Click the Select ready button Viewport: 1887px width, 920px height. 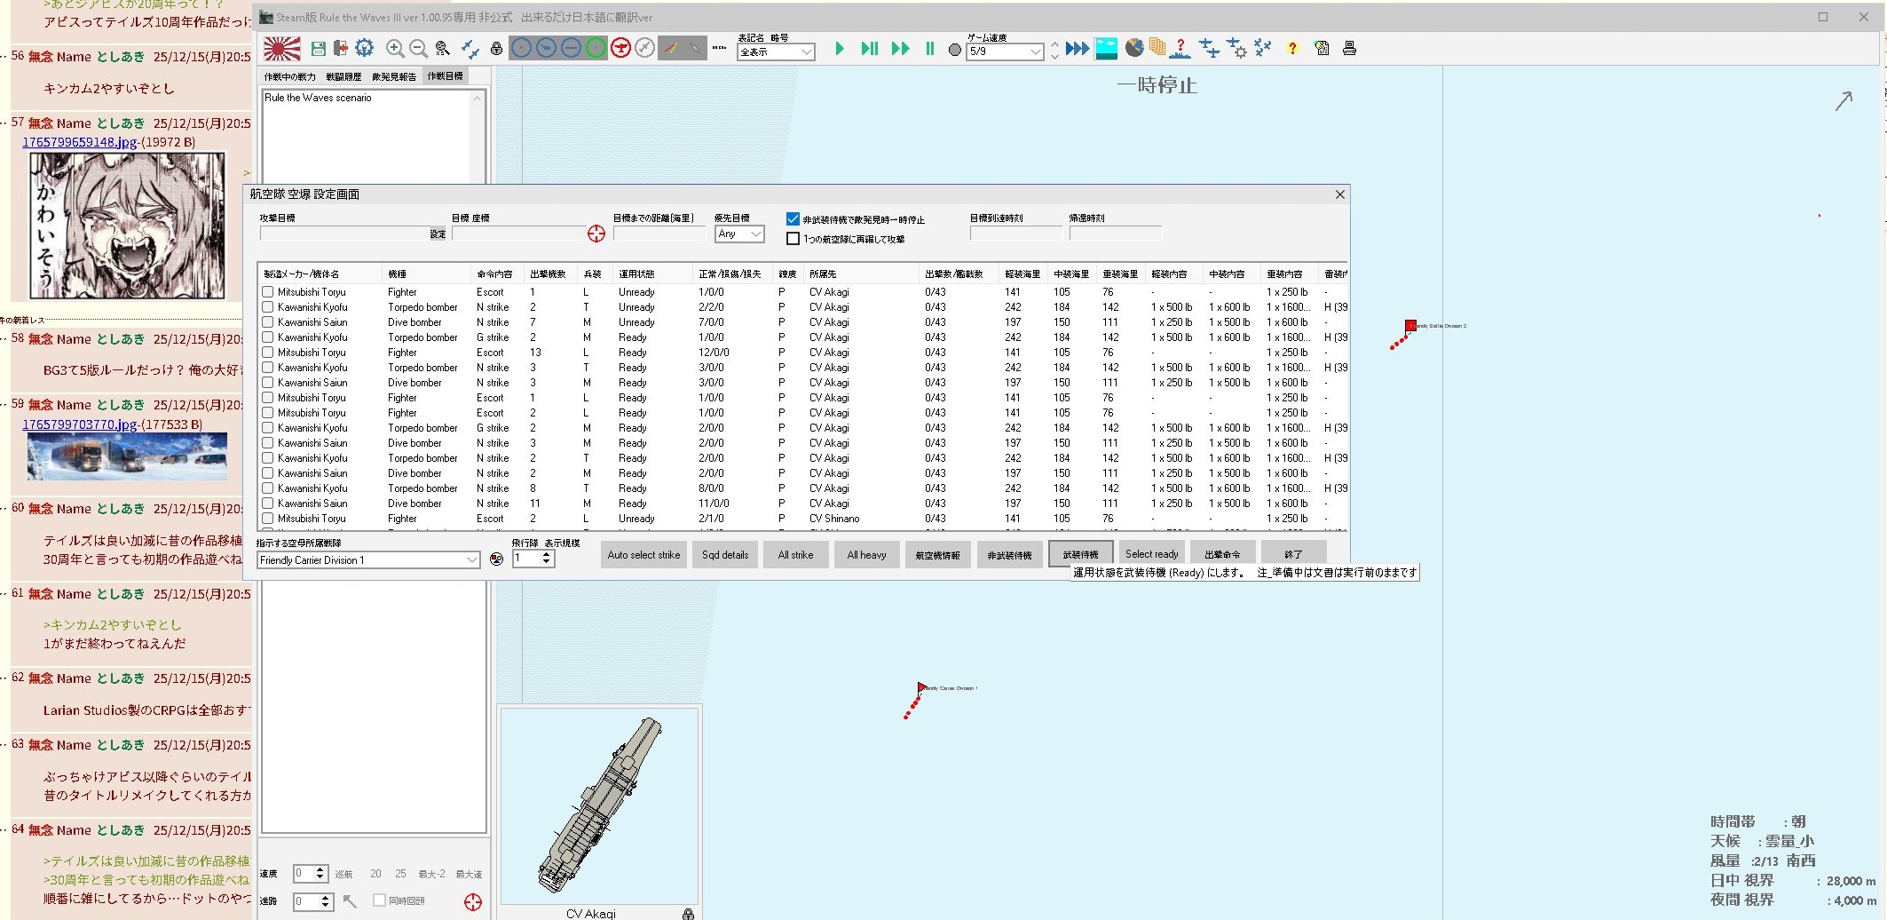pyautogui.click(x=1151, y=554)
